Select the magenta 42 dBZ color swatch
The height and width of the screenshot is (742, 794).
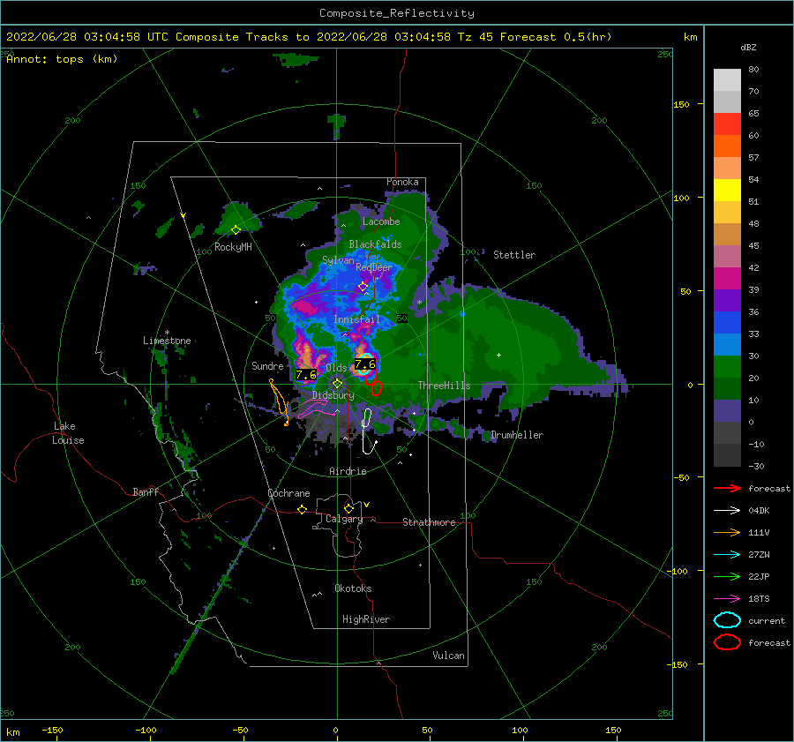pos(727,278)
